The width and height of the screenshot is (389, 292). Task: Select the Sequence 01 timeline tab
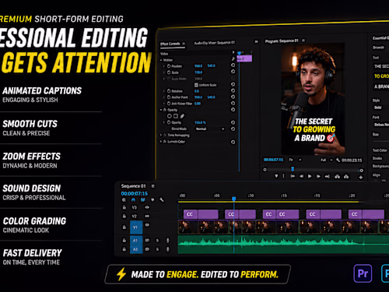click(133, 186)
